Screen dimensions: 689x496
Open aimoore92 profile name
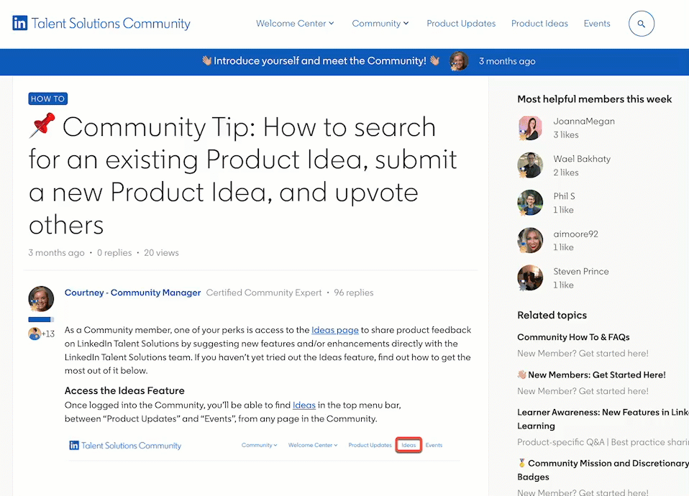[x=575, y=234]
